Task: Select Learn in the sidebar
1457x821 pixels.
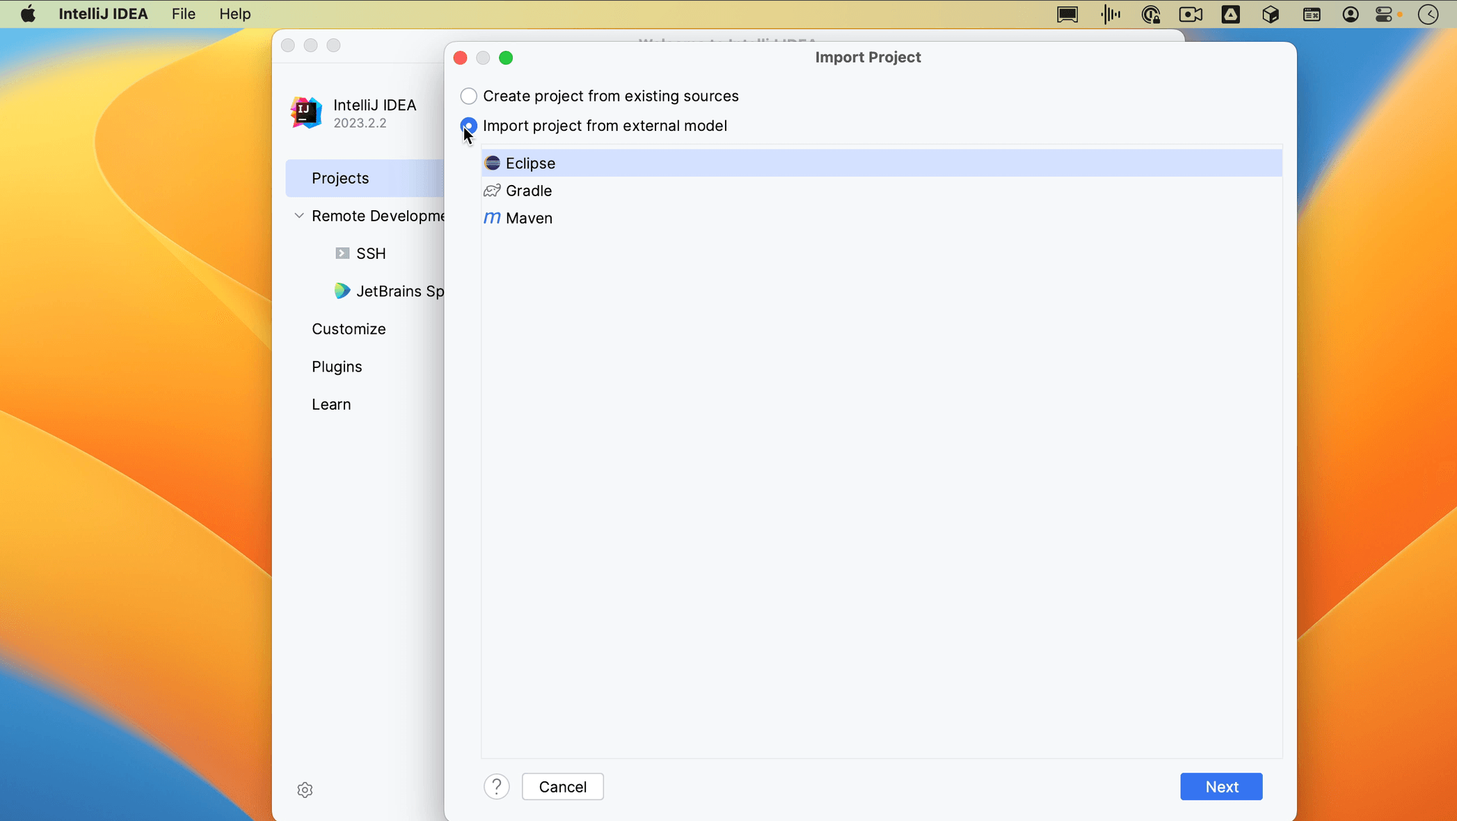Action: 331,404
